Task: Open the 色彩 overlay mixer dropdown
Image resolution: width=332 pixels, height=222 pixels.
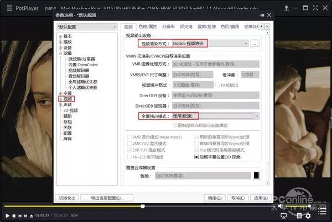Action: coord(203,176)
